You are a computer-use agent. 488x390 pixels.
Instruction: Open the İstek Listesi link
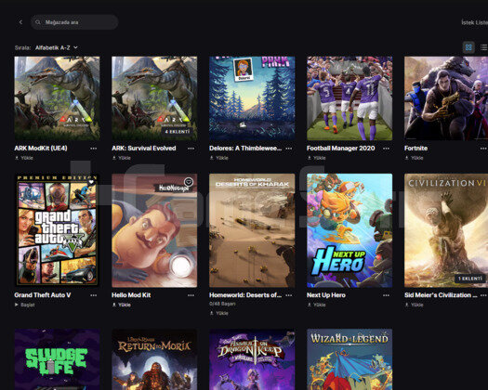tap(475, 22)
